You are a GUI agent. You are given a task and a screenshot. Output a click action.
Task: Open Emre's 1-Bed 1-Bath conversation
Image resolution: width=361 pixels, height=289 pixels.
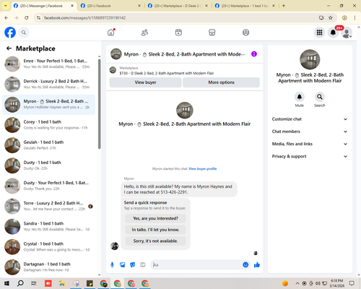(x=48, y=64)
